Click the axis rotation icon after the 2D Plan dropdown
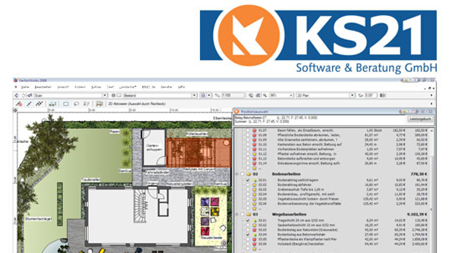The width and height of the screenshot is (451, 253). 360,95
